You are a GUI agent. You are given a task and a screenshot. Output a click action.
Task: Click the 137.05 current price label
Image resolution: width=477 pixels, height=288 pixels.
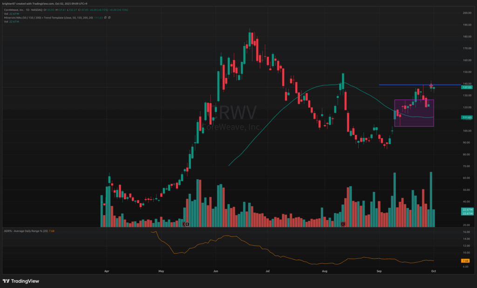pos(467,87)
